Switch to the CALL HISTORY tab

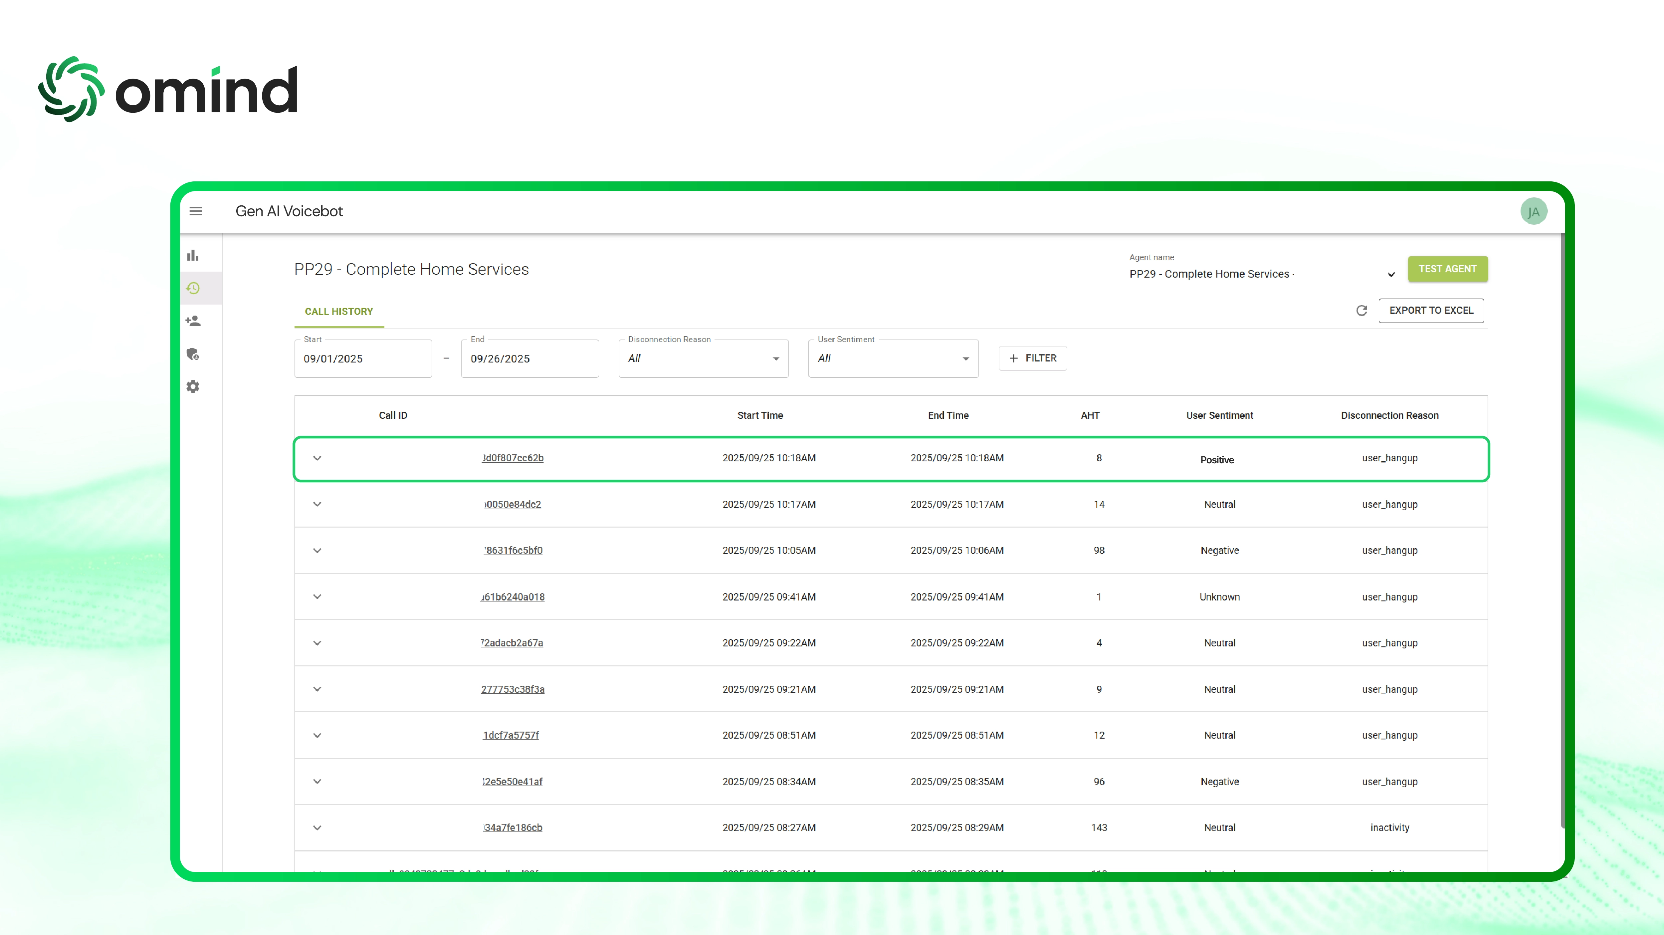pyautogui.click(x=338, y=311)
